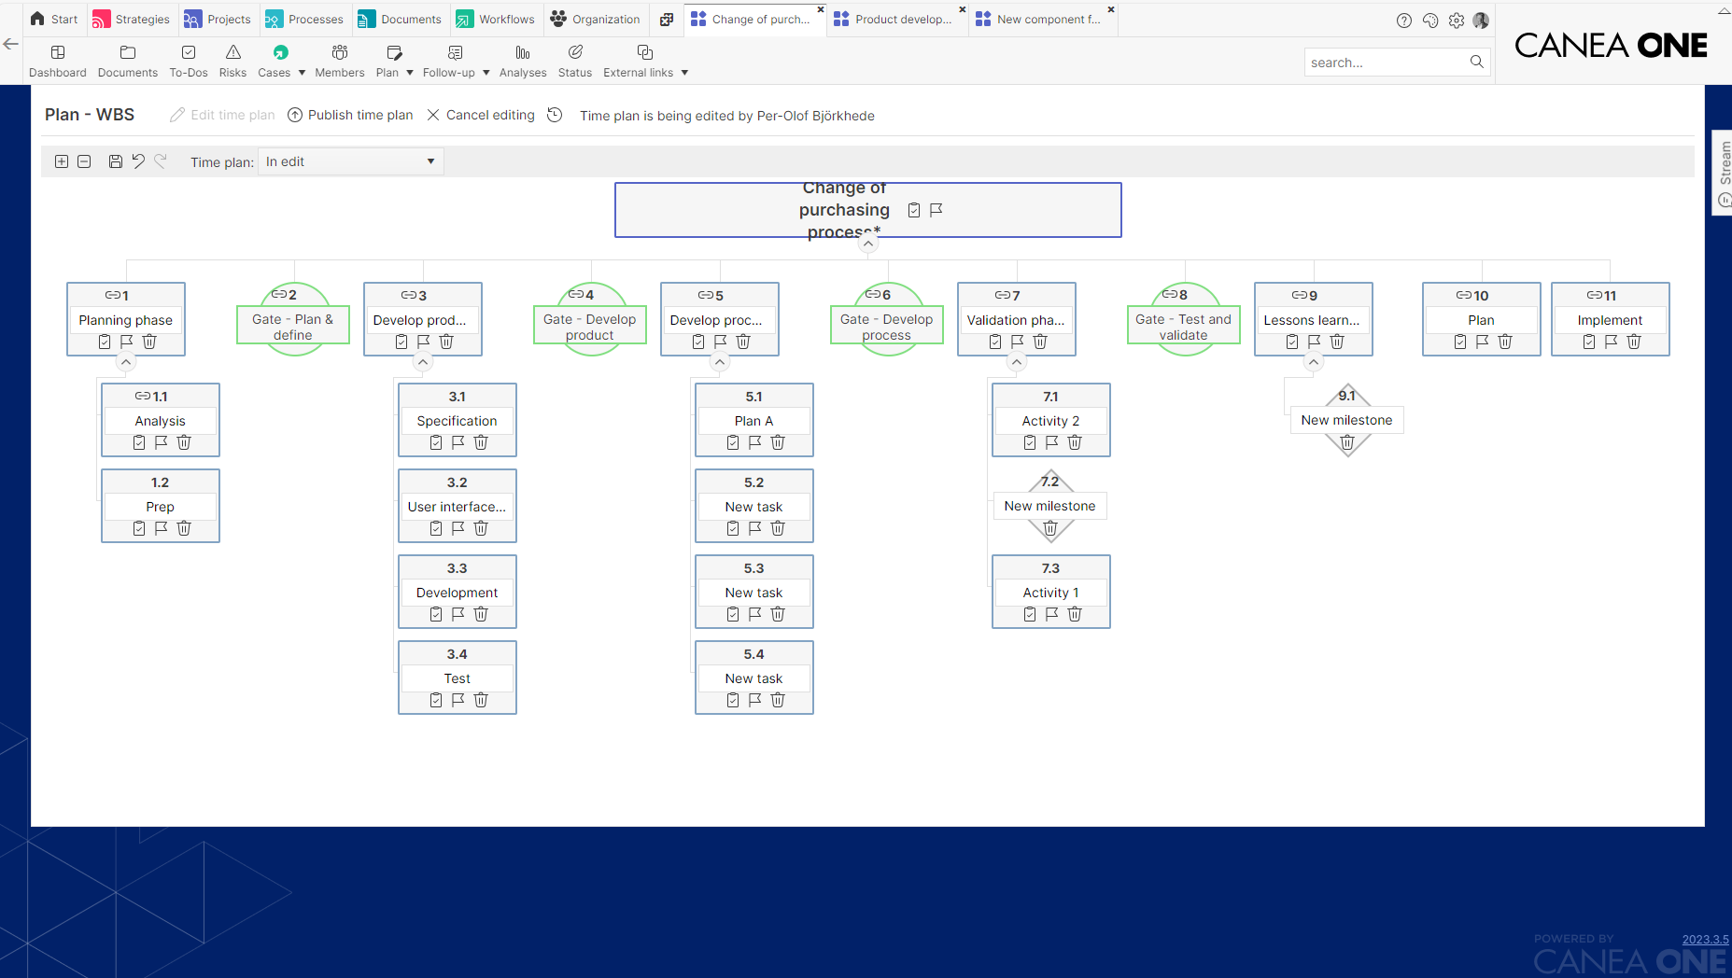Image resolution: width=1732 pixels, height=978 pixels.
Task: Click Cancel editing
Action: (481, 115)
